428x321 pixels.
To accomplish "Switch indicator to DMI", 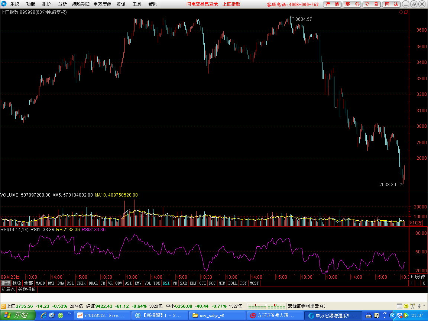I will tap(51, 283).
